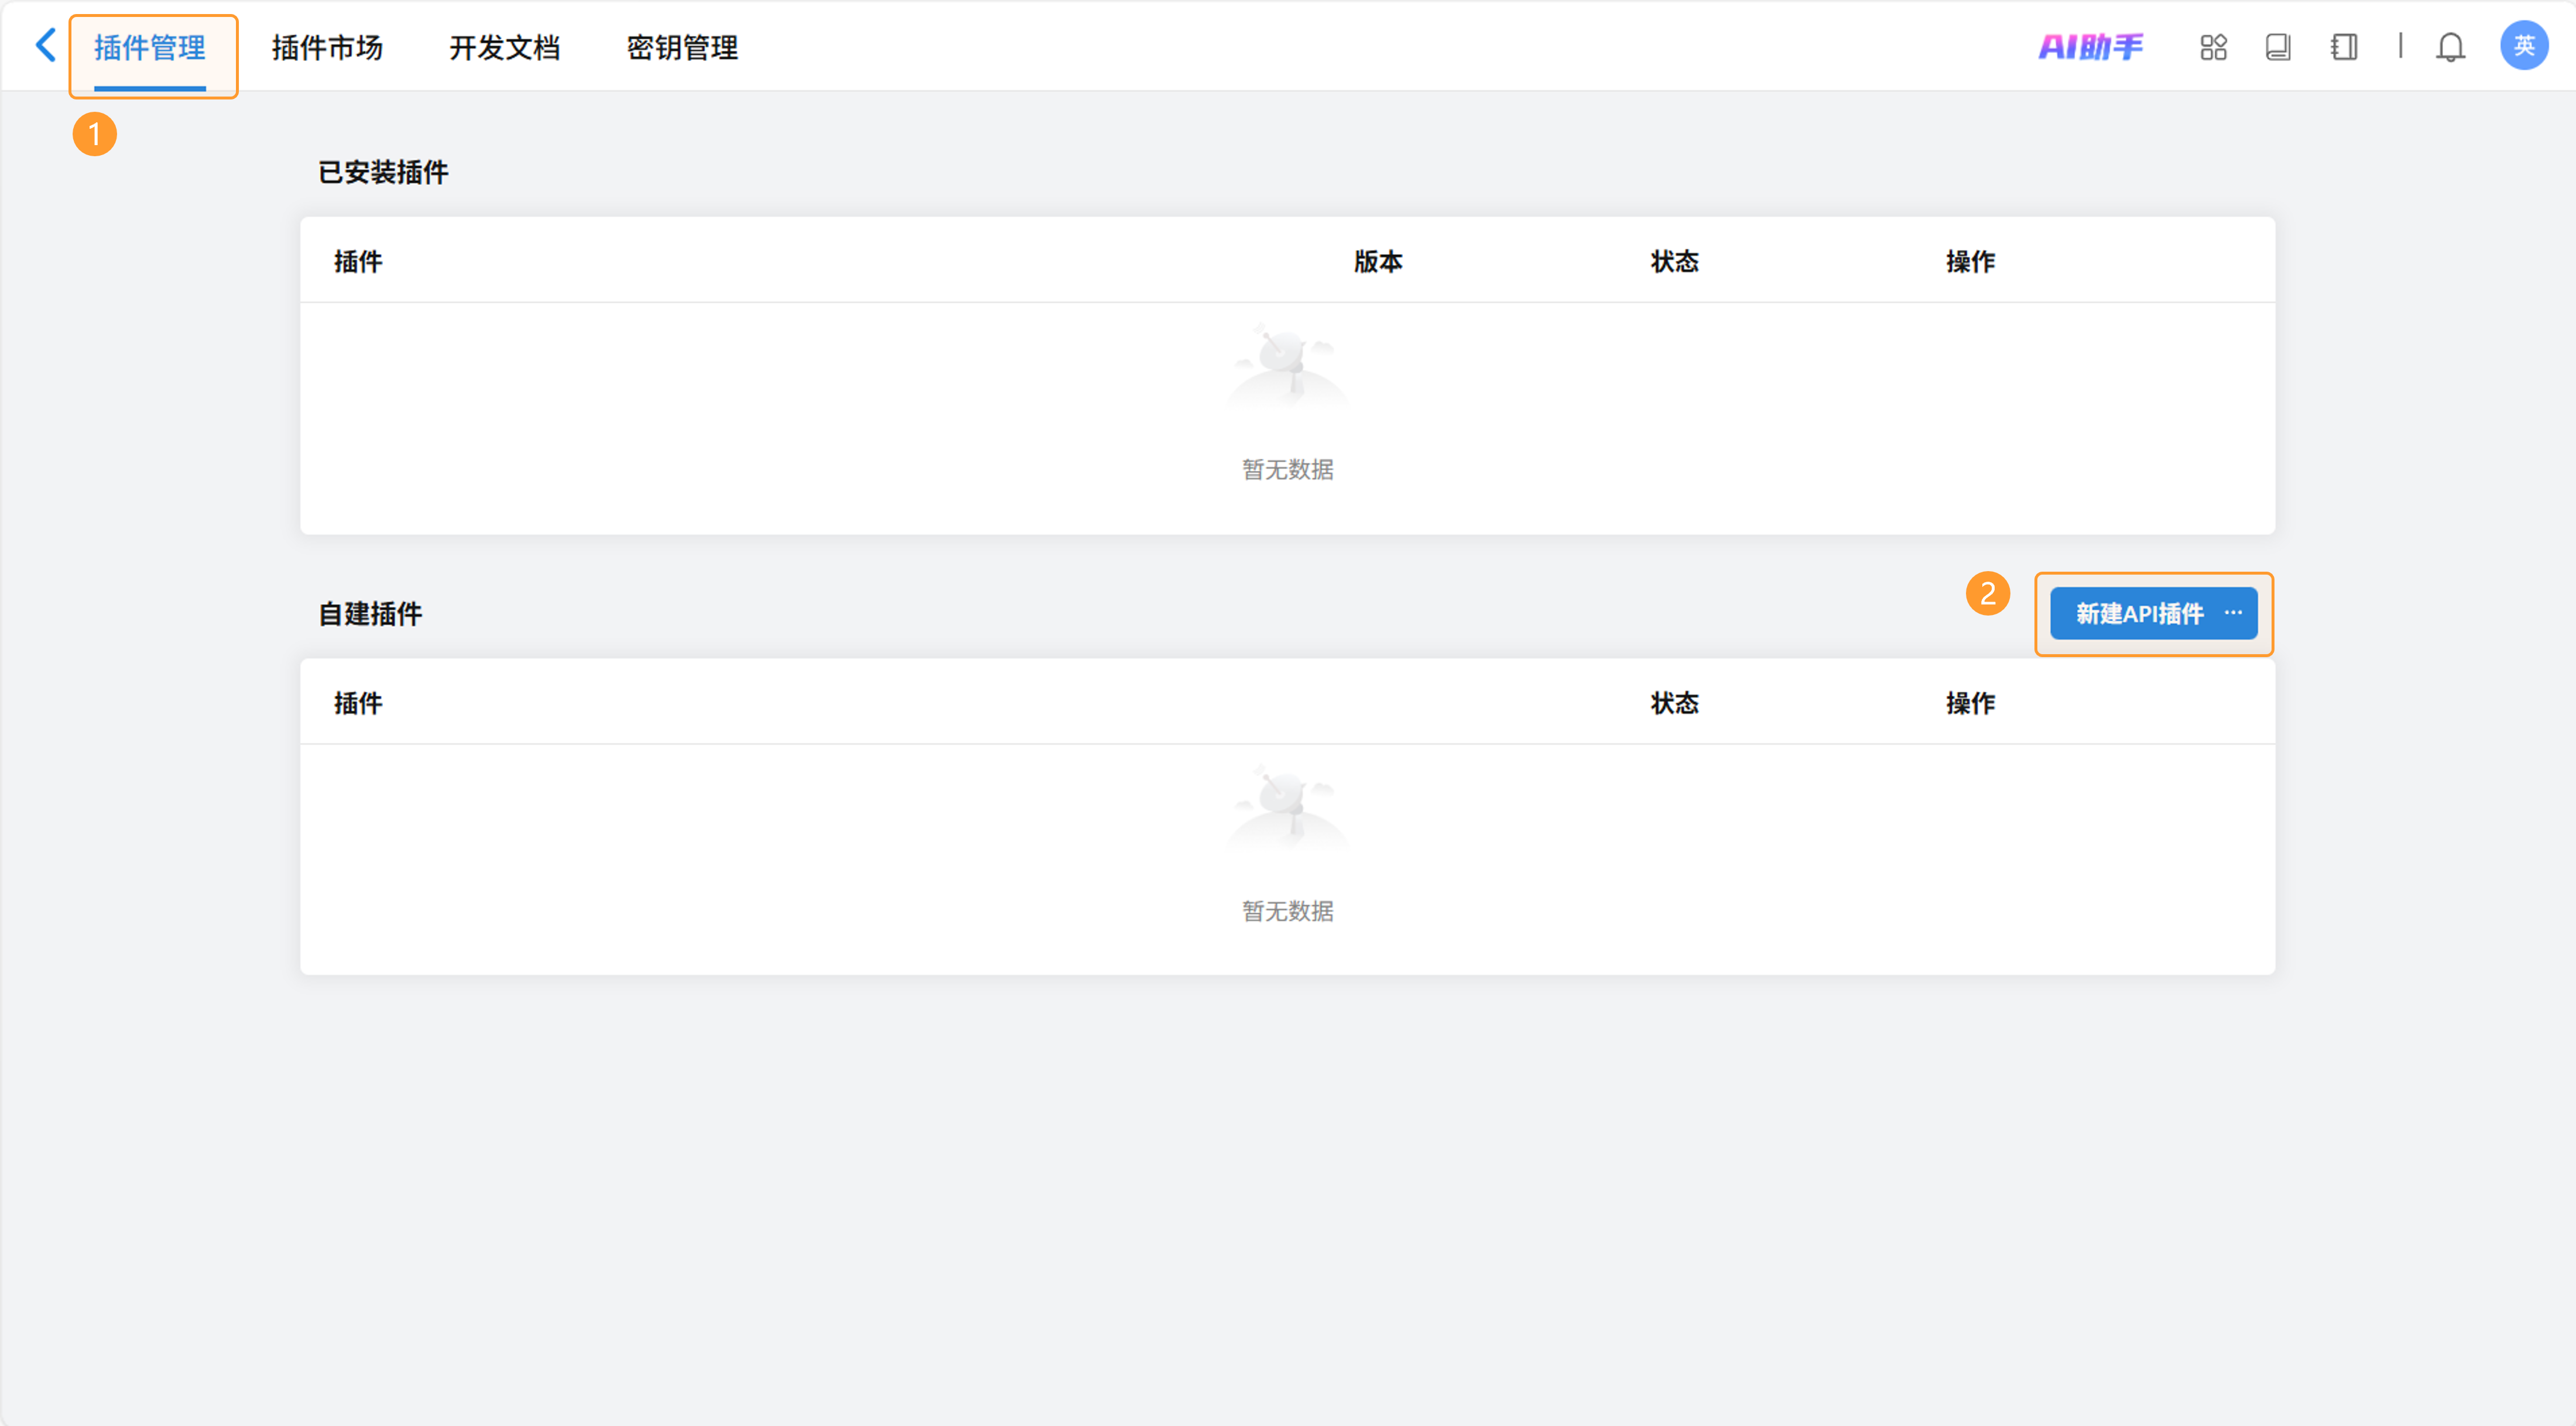This screenshot has height=1426, width=2576.
Task: Open the AI助手 assistant
Action: [x=2090, y=47]
